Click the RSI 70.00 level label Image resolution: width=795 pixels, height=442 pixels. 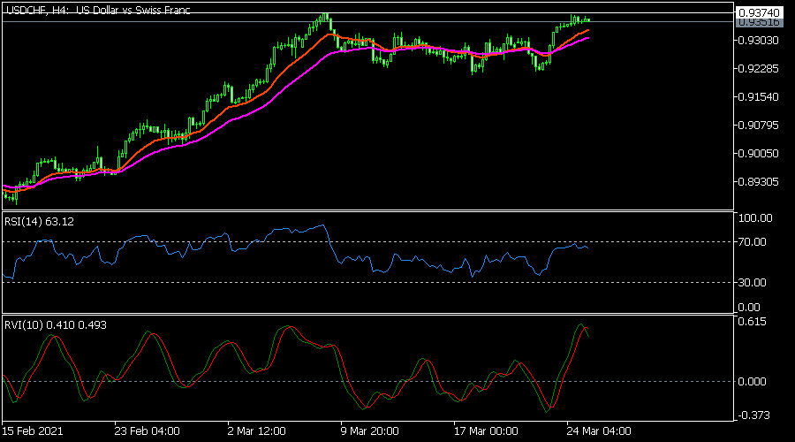pos(753,242)
